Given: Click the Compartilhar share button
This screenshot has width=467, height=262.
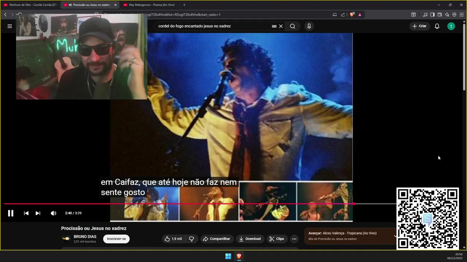Looking at the screenshot, I should (x=217, y=239).
